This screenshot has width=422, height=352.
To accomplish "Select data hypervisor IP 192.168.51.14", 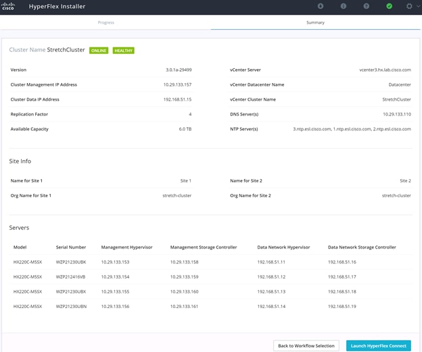I will 271,306.
